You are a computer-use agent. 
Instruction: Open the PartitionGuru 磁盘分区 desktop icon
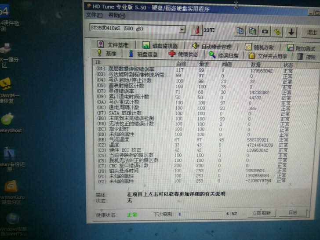11,192
